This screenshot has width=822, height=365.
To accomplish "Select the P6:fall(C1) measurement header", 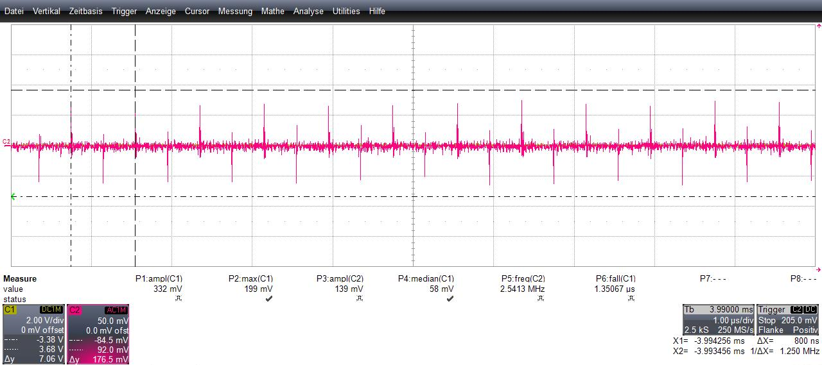I will 616,279.
